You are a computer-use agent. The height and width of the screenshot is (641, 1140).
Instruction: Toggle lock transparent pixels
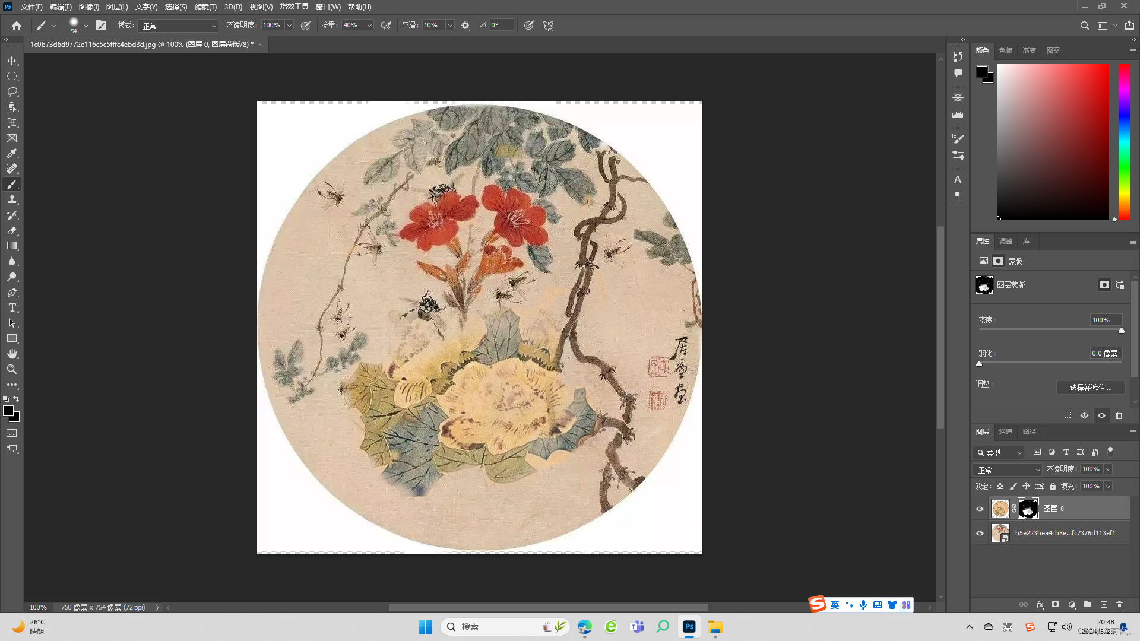[1000, 486]
